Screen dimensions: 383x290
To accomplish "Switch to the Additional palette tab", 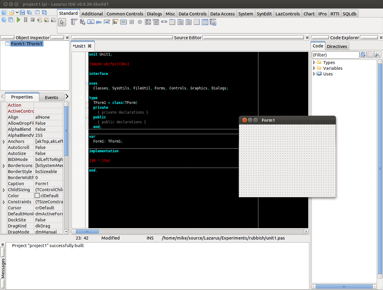I will pos(92,14).
